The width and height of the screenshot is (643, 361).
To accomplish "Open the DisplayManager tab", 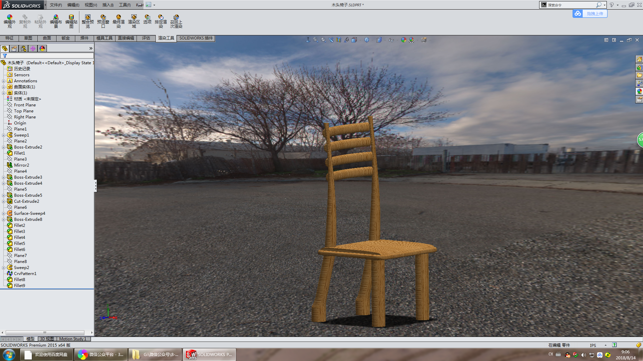I will coord(42,49).
